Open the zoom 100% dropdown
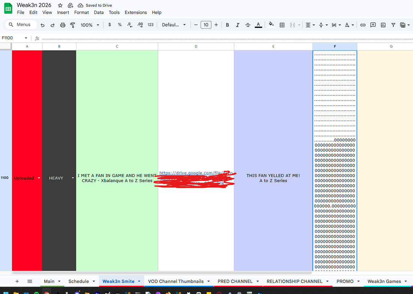This screenshot has width=413, height=294. coord(90,25)
